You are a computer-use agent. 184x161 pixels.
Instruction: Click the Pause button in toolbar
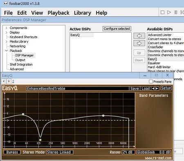[176, 13]
